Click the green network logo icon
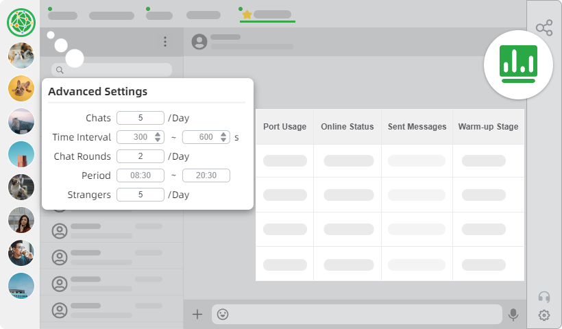Image resolution: width=562 pixels, height=329 pixels. [21, 22]
